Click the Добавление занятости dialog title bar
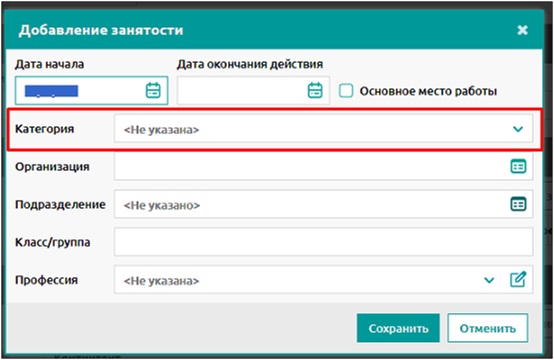The width and height of the screenshot is (554, 360). (264, 30)
